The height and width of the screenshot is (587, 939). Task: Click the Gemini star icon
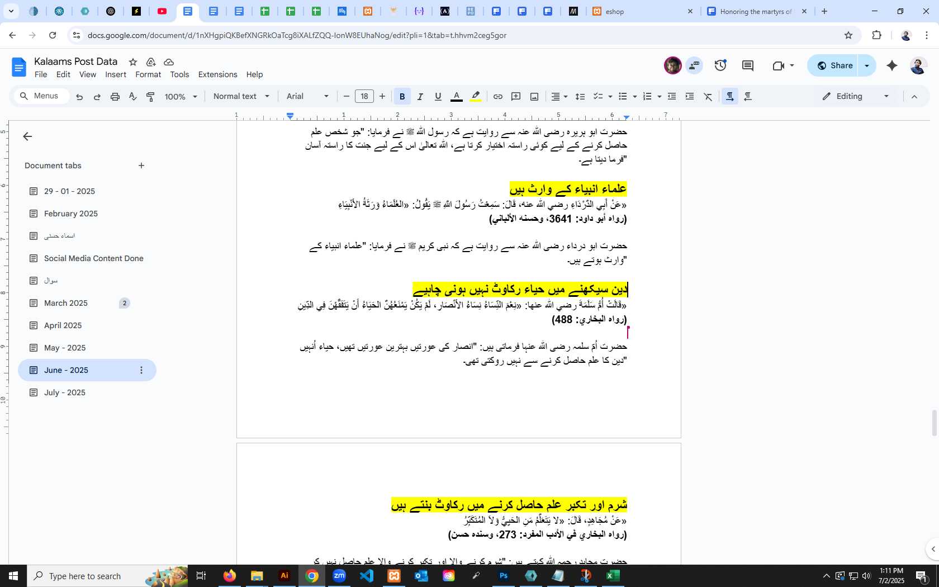coord(892,65)
